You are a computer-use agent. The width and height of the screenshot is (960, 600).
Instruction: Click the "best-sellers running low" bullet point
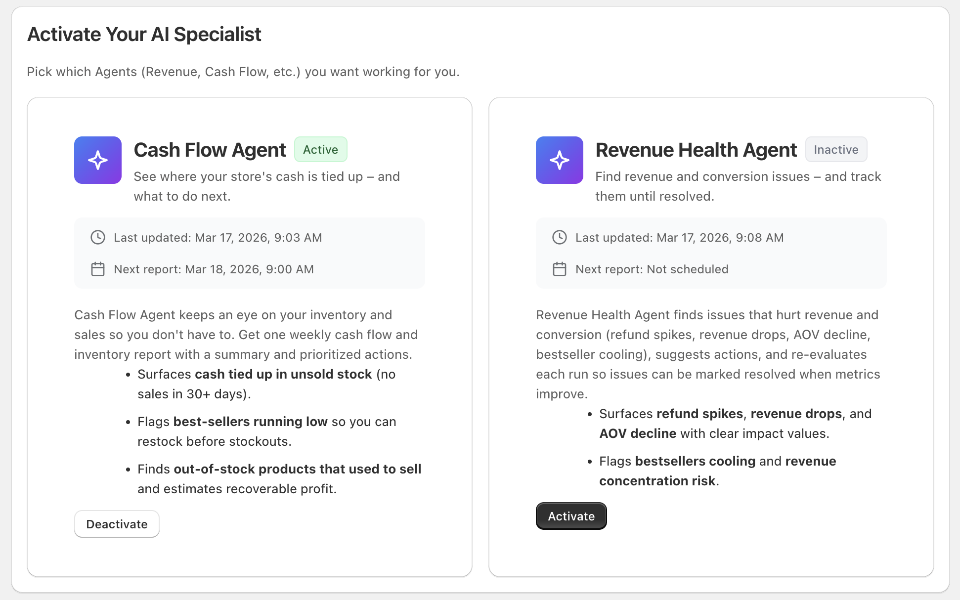click(267, 431)
